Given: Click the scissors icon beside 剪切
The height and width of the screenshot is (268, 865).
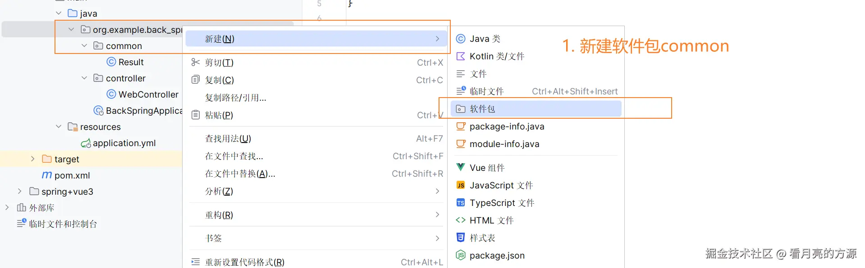Looking at the screenshot, I should coord(195,62).
